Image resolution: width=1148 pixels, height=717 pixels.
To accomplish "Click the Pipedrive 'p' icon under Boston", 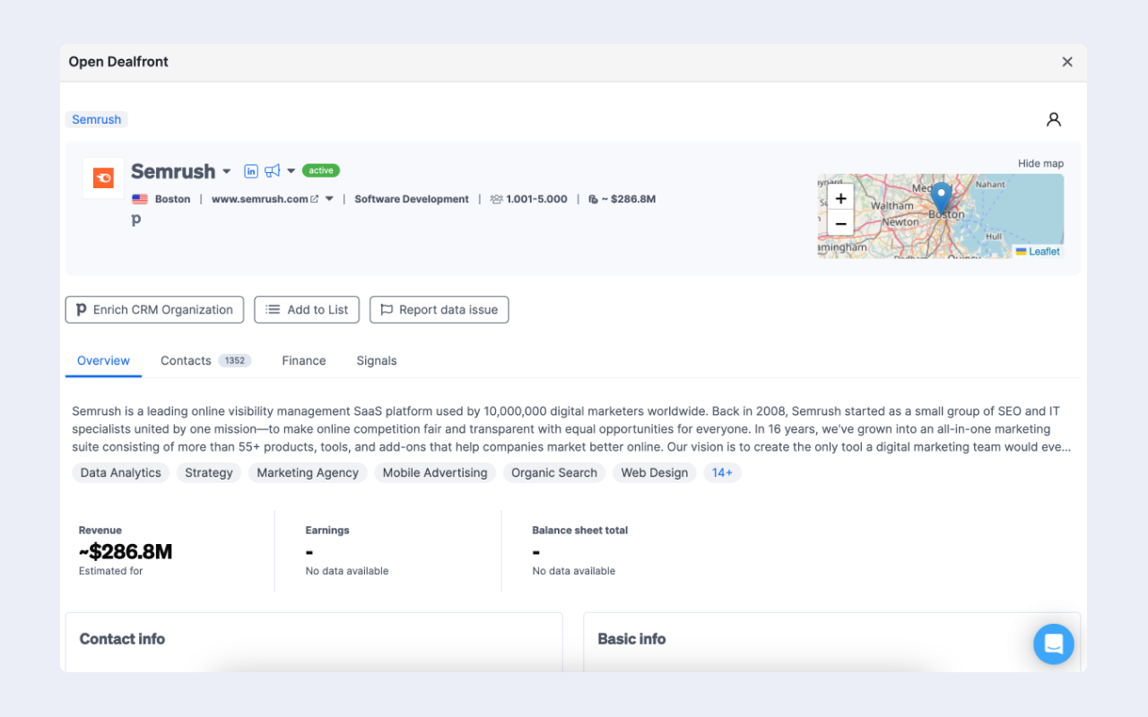I will (136, 220).
